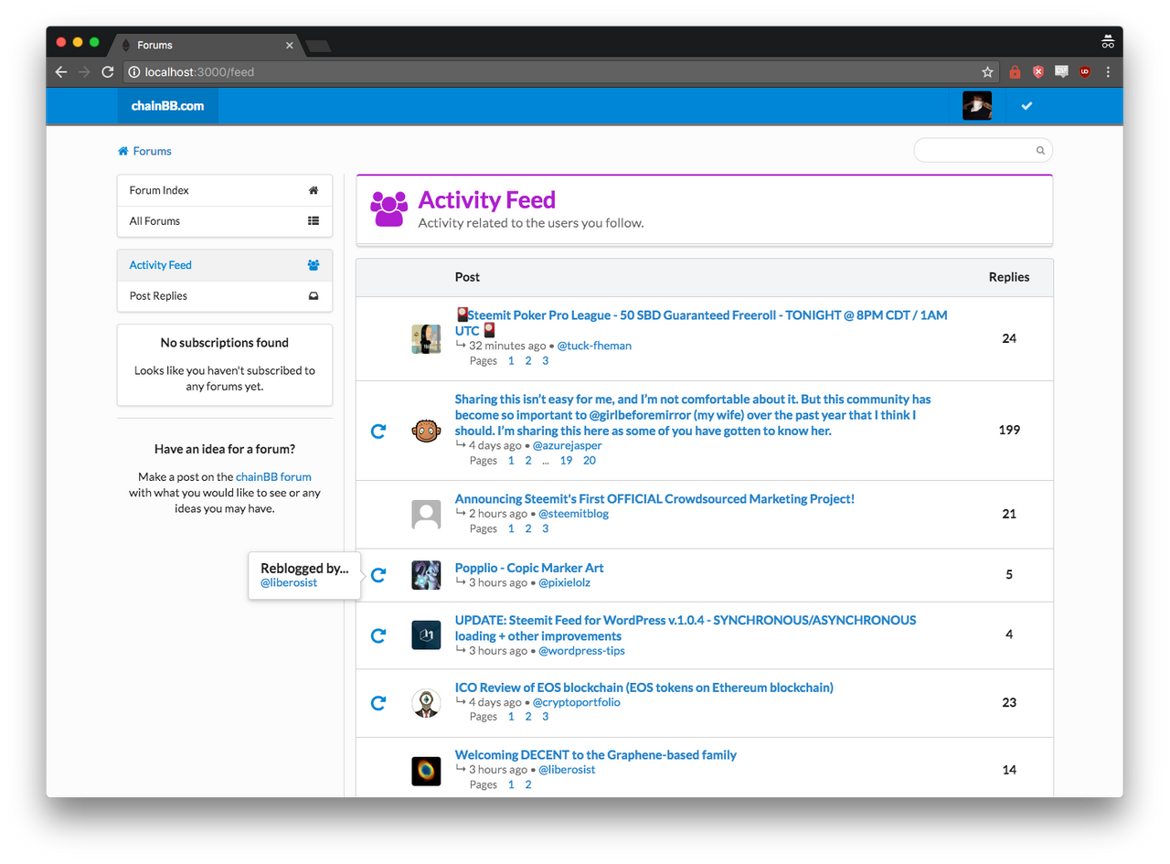Go to page 2 of DECENT post
This screenshot has height=864, width=1170.
coord(528,785)
